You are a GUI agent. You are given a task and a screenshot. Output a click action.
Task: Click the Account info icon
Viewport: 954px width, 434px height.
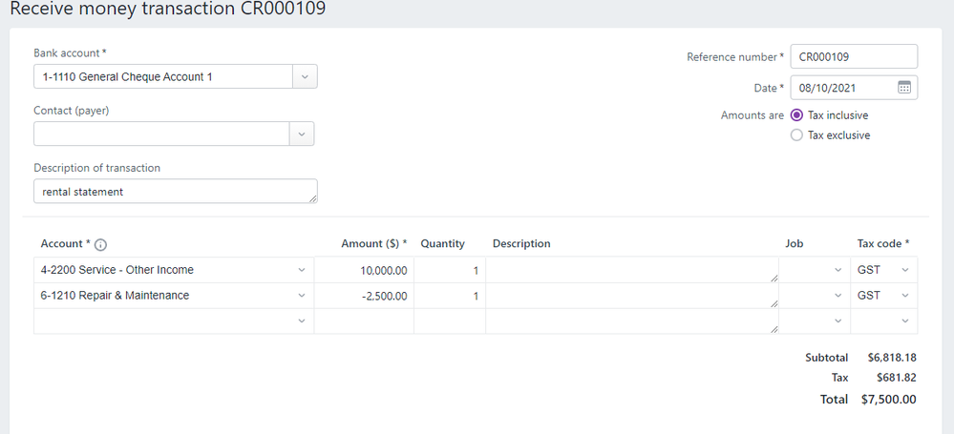(100, 244)
